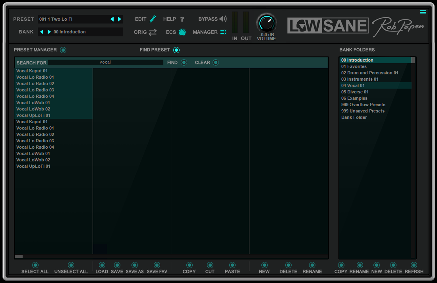Open the ECS knob icon
This screenshot has width=437, height=283.
[182, 32]
